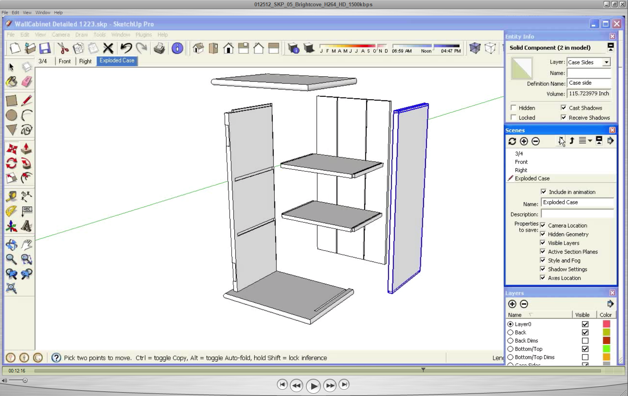Open the Camera menu
The width and height of the screenshot is (628, 396).
[61, 35]
